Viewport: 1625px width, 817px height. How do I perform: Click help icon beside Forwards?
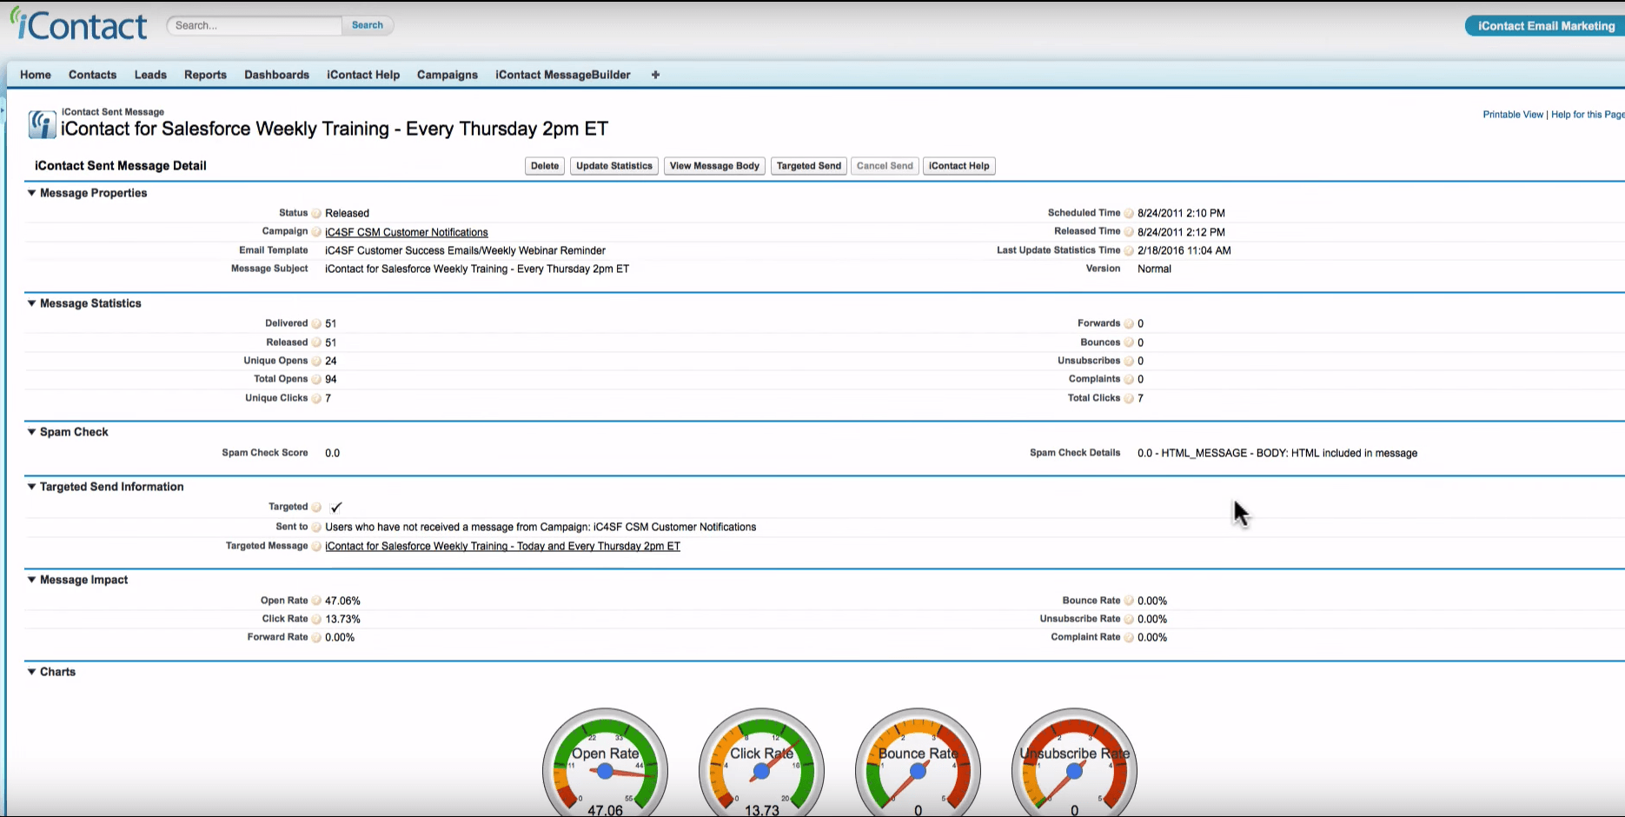point(1129,324)
